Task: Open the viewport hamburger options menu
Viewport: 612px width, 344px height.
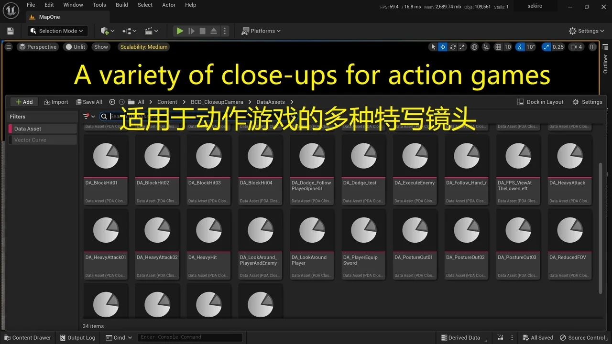Action: click(x=9, y=47)
